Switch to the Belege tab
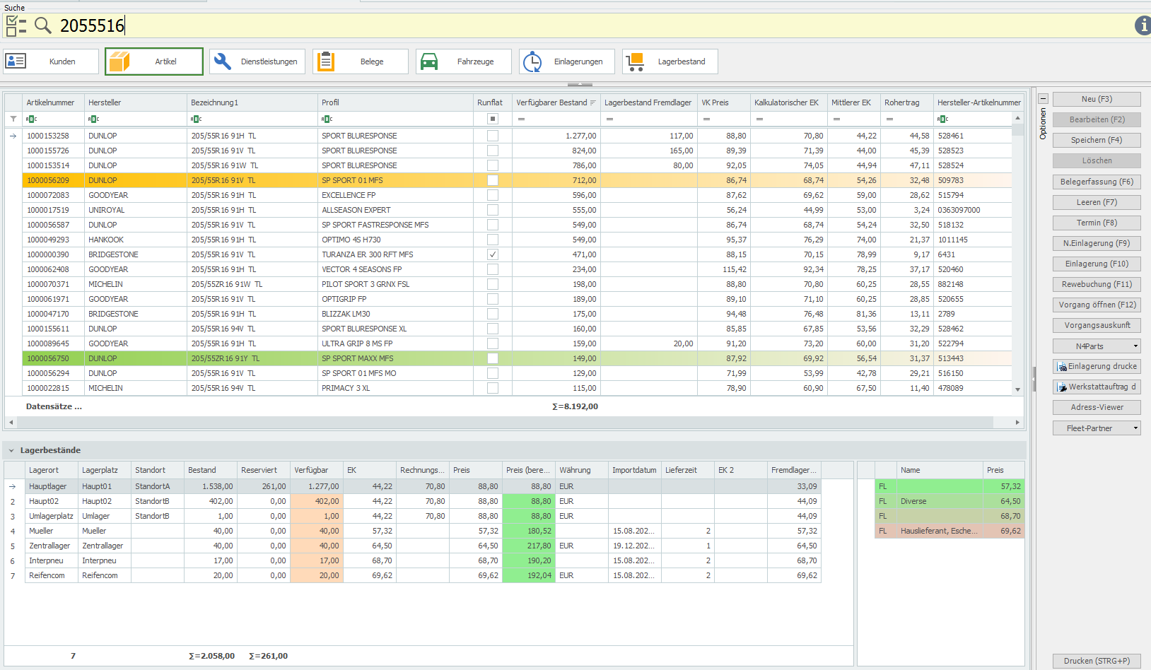This screenshot has width=1151, height=670. pyautogui.click(x=361, y=61)
